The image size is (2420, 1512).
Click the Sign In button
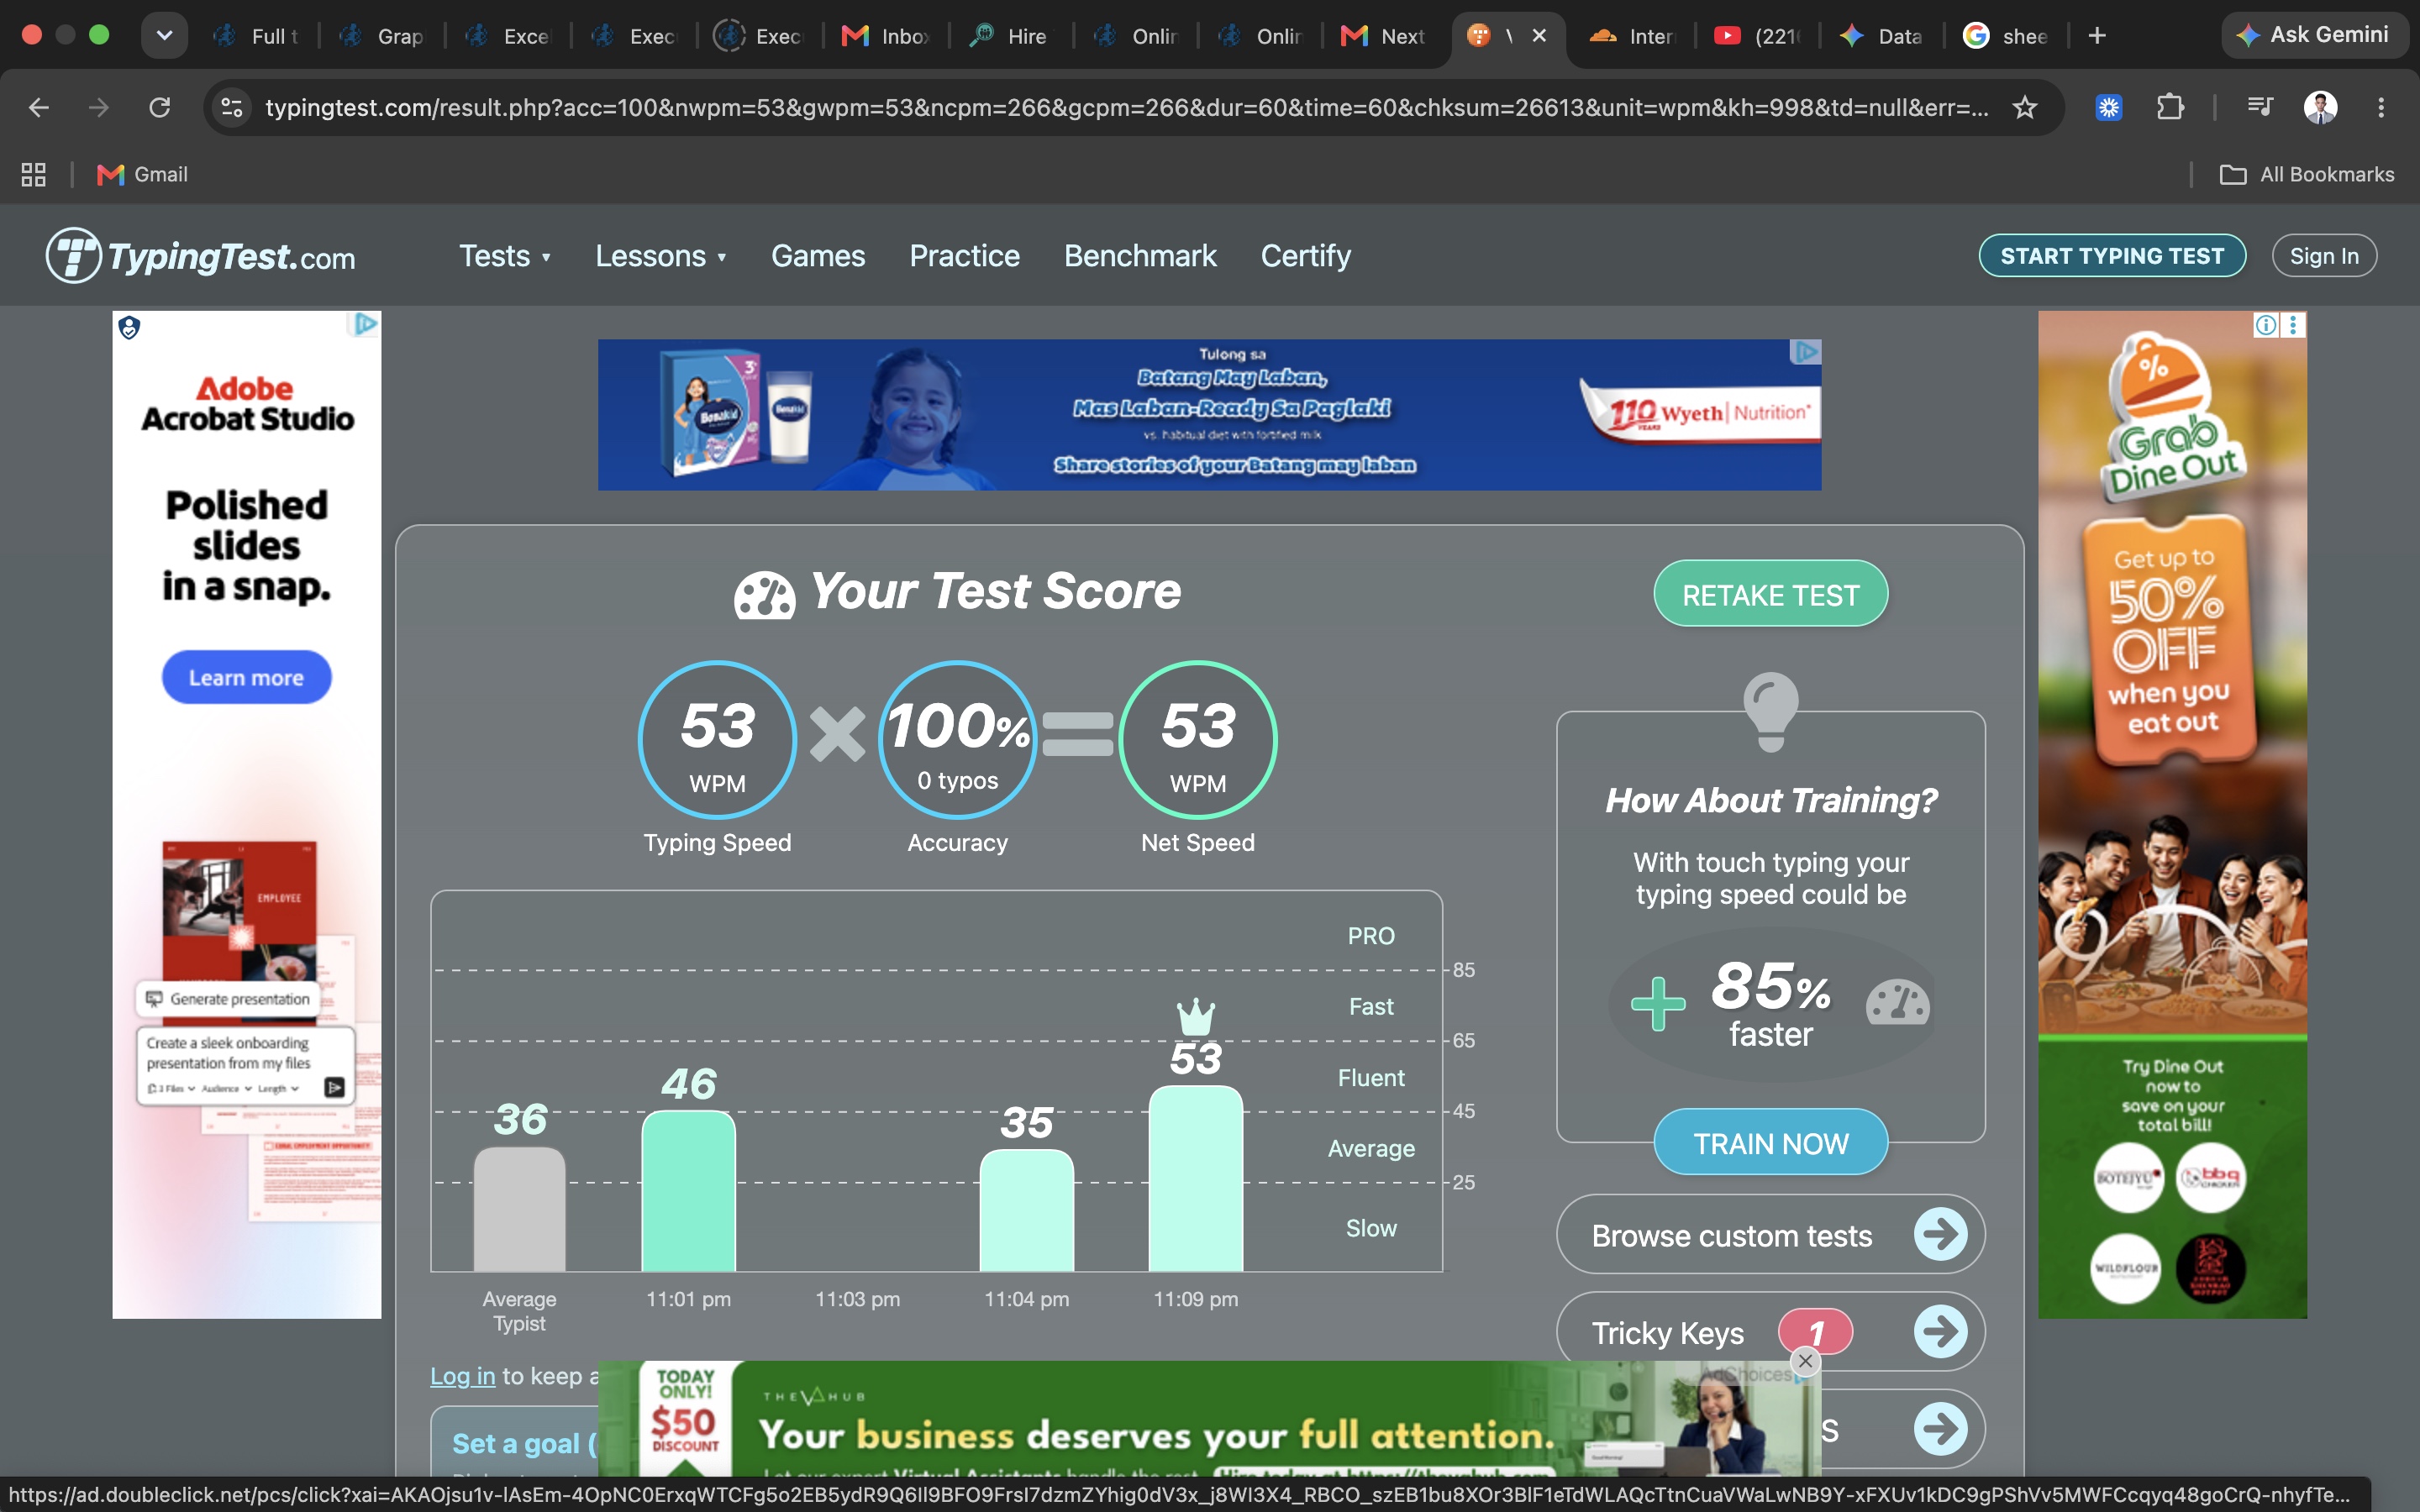[2324, 256]
